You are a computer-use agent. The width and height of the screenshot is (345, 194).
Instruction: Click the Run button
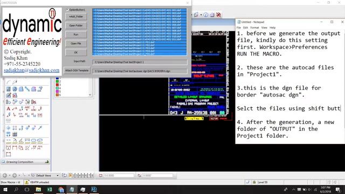76,34
